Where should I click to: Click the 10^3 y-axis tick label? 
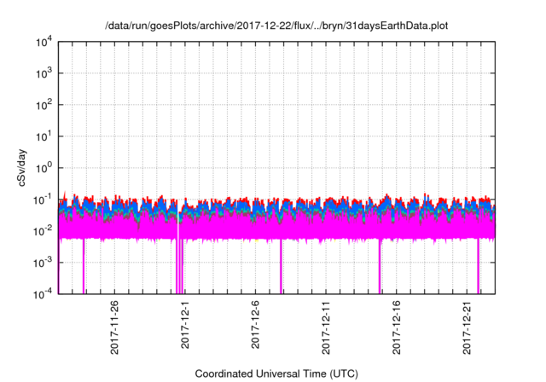point(44,74)
